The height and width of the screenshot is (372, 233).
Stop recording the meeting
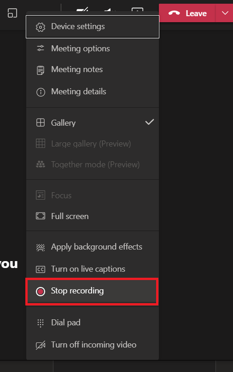(92, 292)
